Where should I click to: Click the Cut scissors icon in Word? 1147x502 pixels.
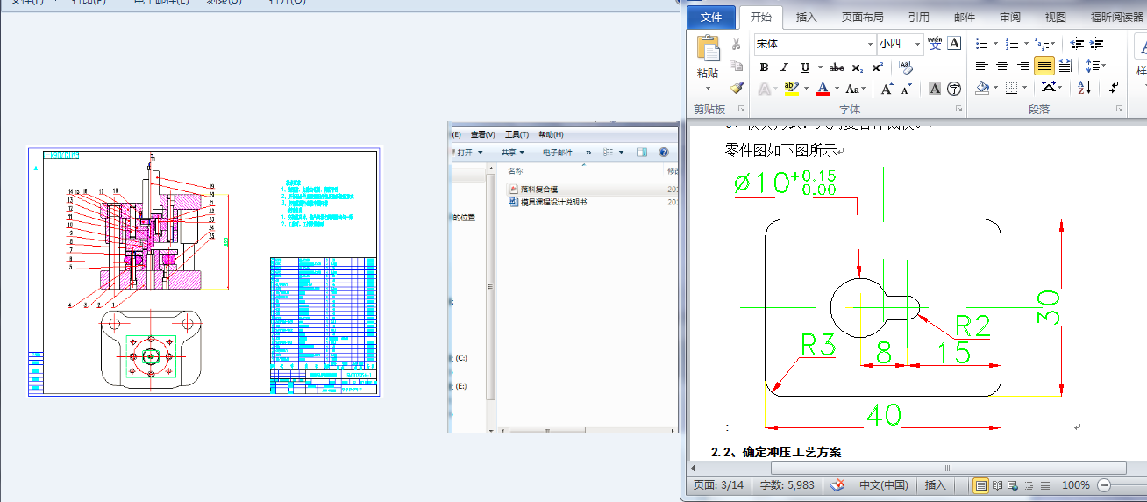coord(737,44)
